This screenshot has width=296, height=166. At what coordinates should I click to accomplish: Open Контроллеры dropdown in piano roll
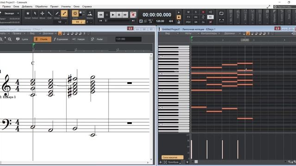(210, 34)
